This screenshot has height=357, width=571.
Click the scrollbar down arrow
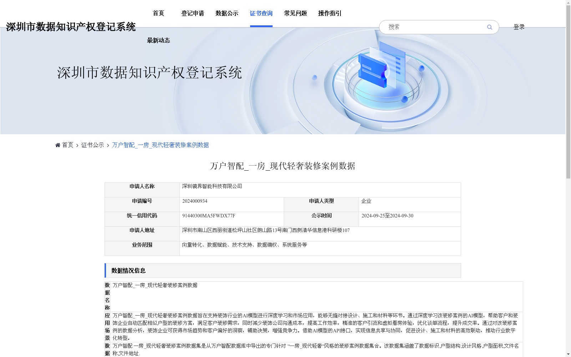click(568, 354)
